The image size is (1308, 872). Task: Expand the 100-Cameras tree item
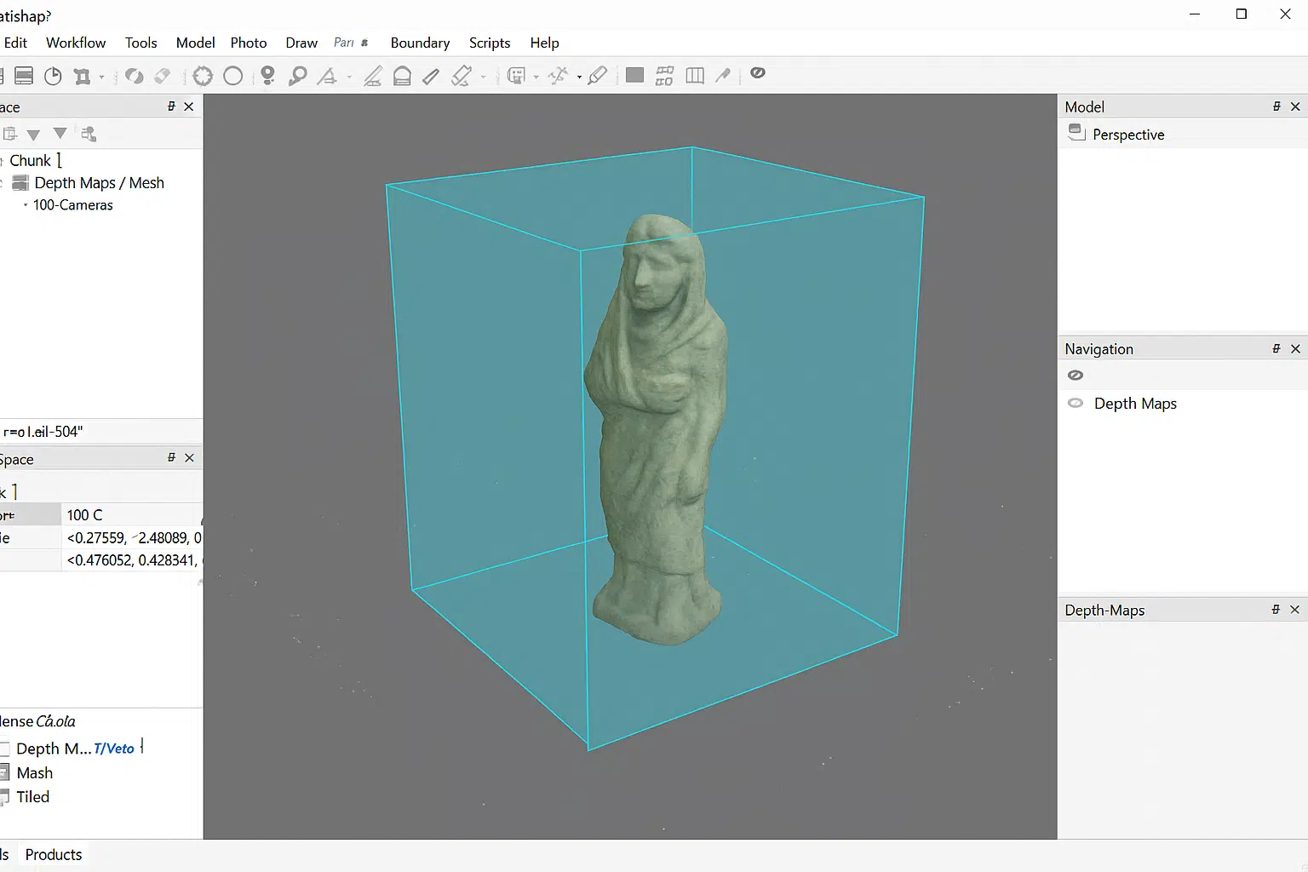click(x=24, y=204)
